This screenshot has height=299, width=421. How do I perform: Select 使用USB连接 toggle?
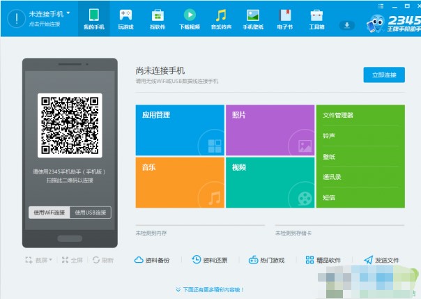point(91,213)
